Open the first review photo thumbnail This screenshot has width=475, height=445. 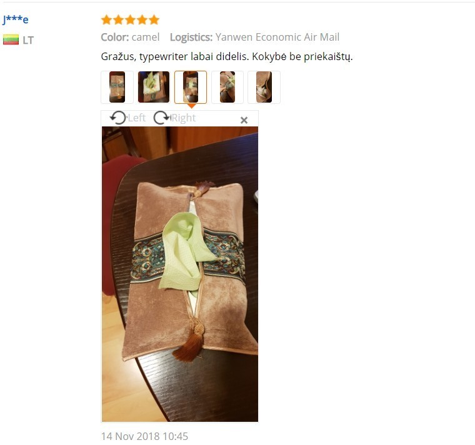pos(117,88)
